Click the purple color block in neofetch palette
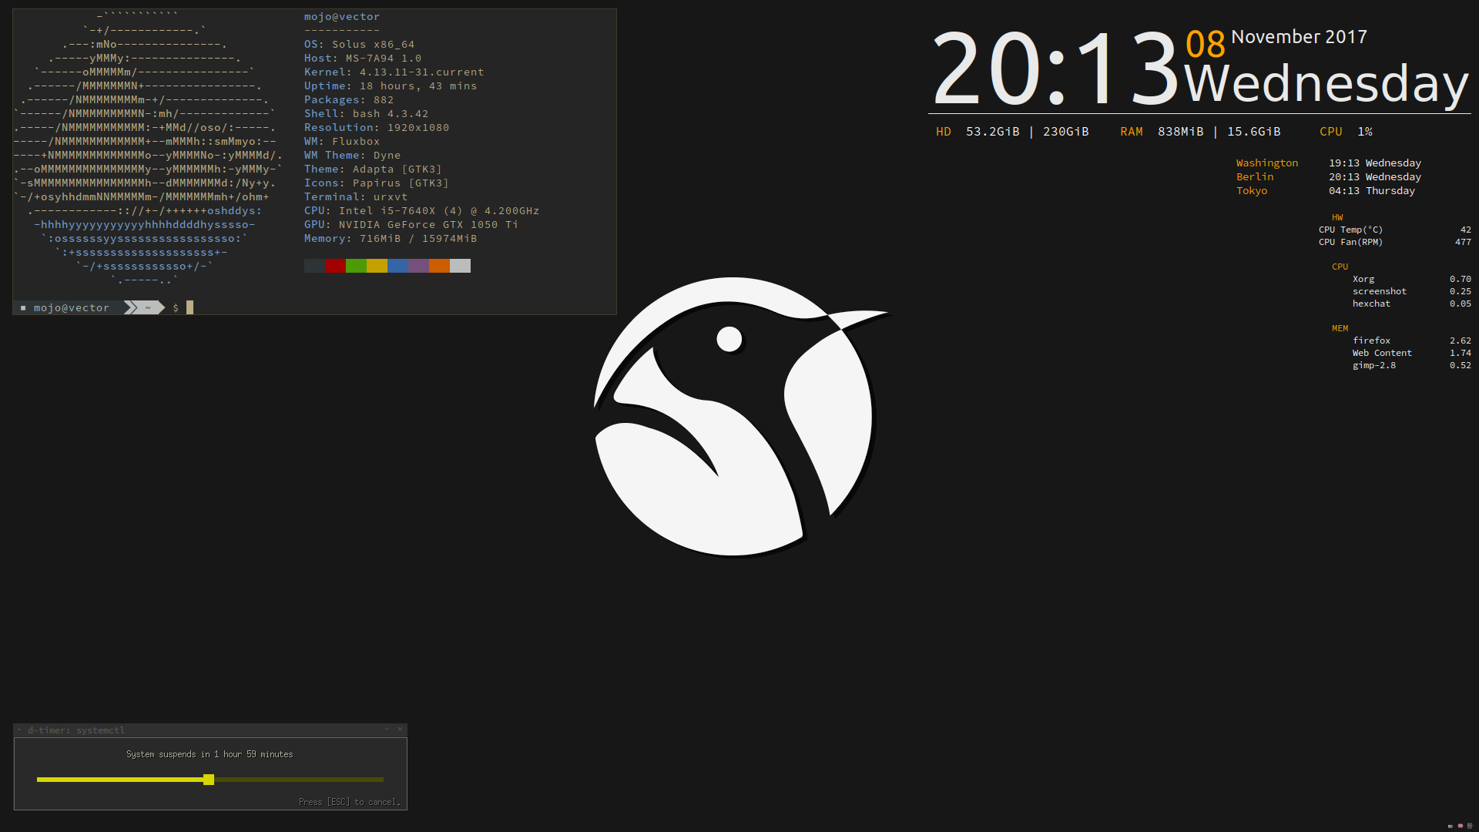Viewport: 1479px width, 832px height. (x=418, y=266)
